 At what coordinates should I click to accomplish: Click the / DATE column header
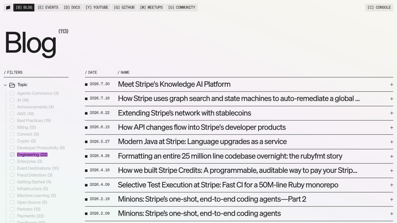coord(91,73)
